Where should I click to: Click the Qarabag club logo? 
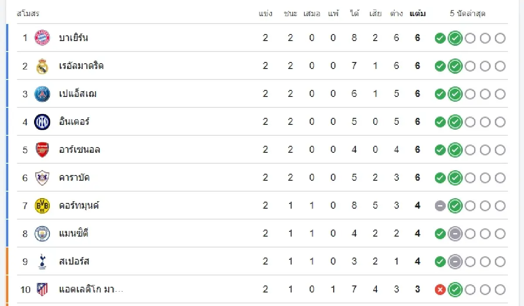pyautogui.click(x=42, y=177)
